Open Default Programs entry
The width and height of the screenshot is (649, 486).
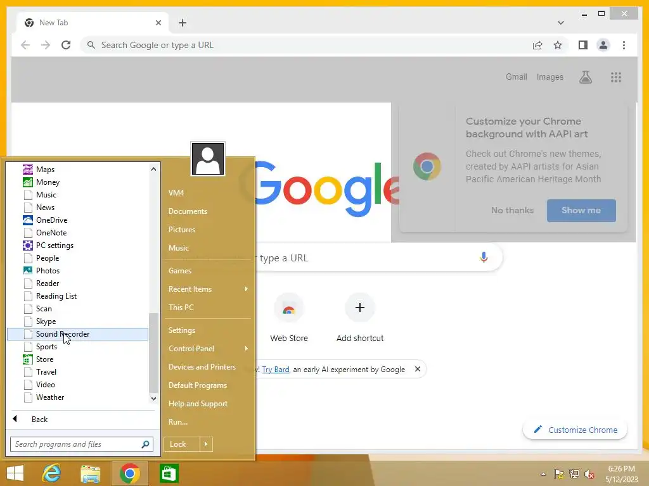(198, 385)
